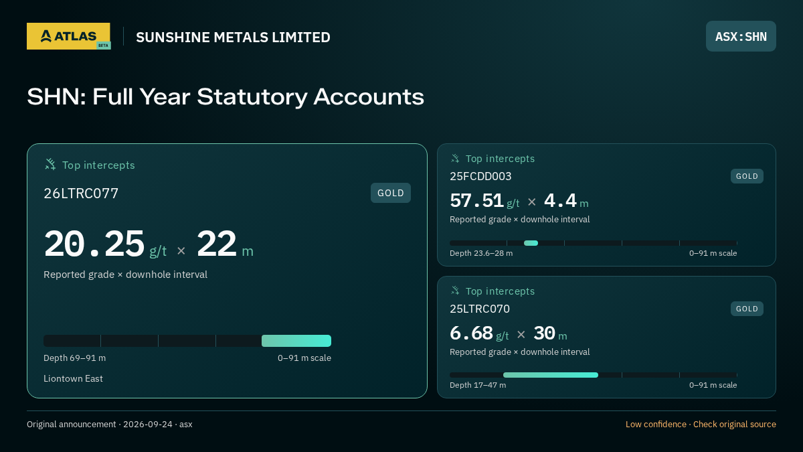The width and height of the screenshot is (803, 452).
Task: Click drill icon in 25LTRC070 card
Action: (455, 291)
